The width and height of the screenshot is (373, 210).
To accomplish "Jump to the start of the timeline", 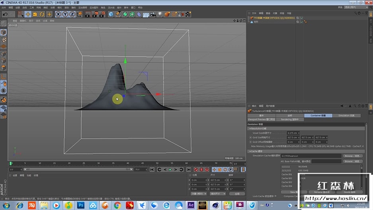I will [152, 169].
